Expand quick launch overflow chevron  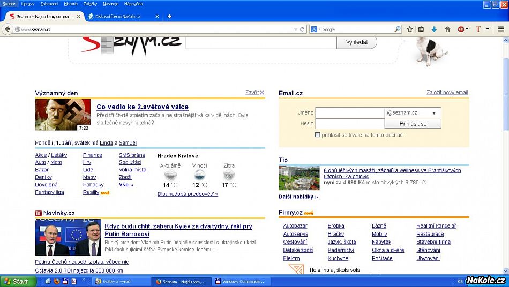[84, 280]
